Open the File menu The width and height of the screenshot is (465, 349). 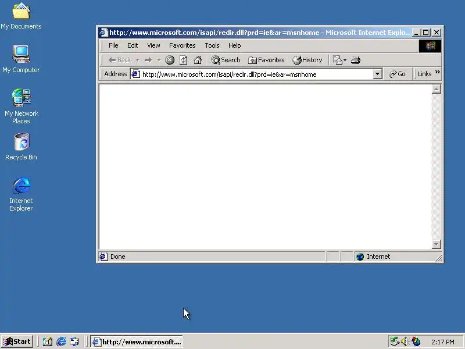pos(113,45)
